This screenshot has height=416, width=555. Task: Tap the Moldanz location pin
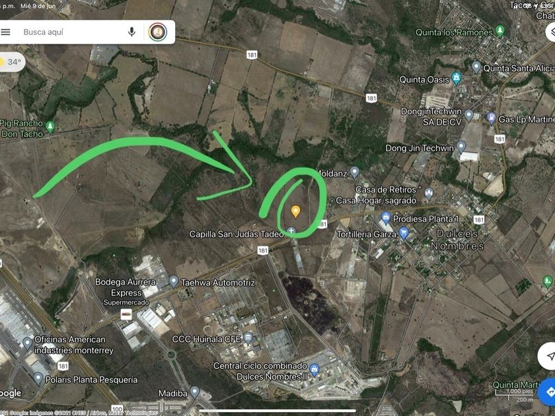pyautogui.click(x=354, y=172)
